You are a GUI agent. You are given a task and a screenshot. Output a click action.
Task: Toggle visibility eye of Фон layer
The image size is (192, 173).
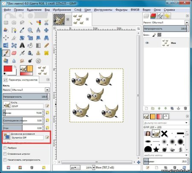coord(147,43)
